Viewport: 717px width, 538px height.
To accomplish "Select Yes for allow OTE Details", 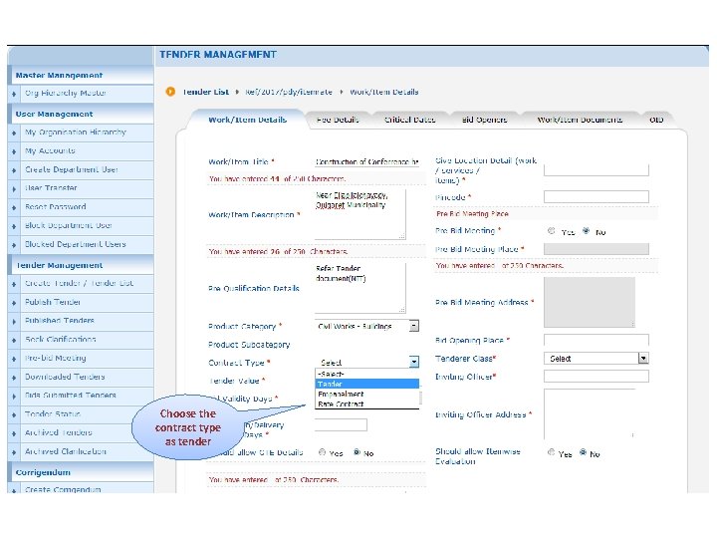I will pyautogui.click(x=322, y=452).
